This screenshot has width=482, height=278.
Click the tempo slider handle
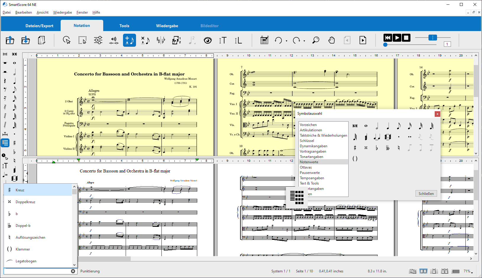coord(433,38)
